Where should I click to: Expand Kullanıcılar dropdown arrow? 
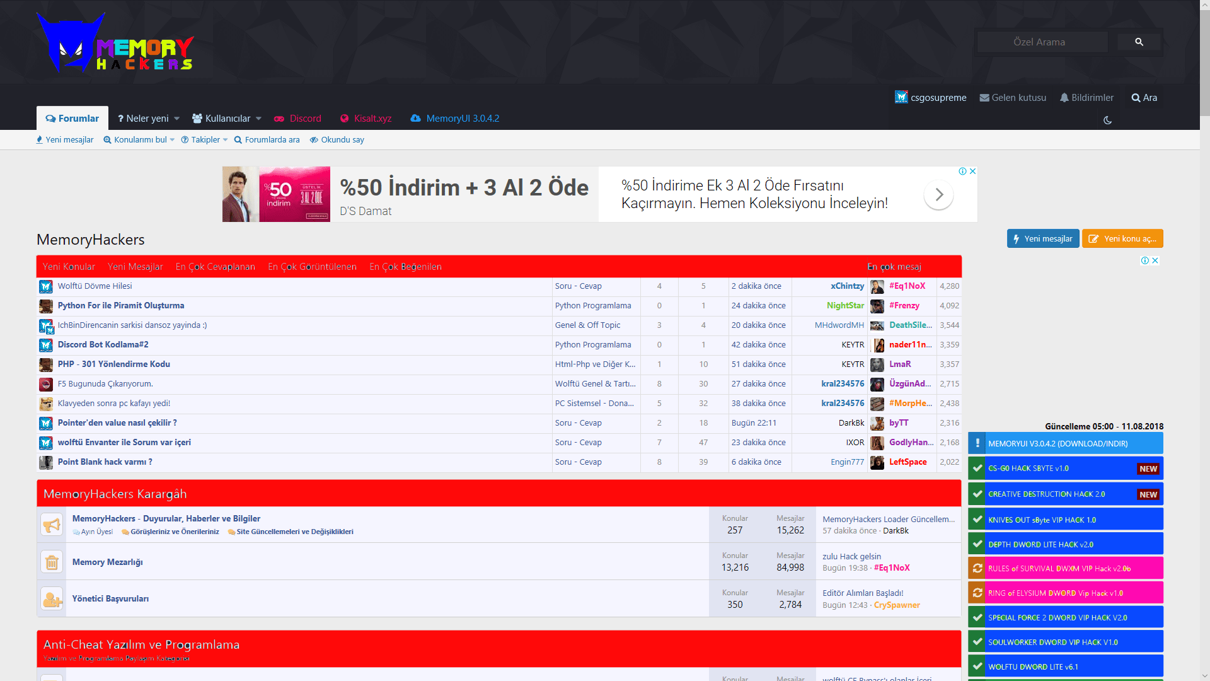[x=258, y=119]
